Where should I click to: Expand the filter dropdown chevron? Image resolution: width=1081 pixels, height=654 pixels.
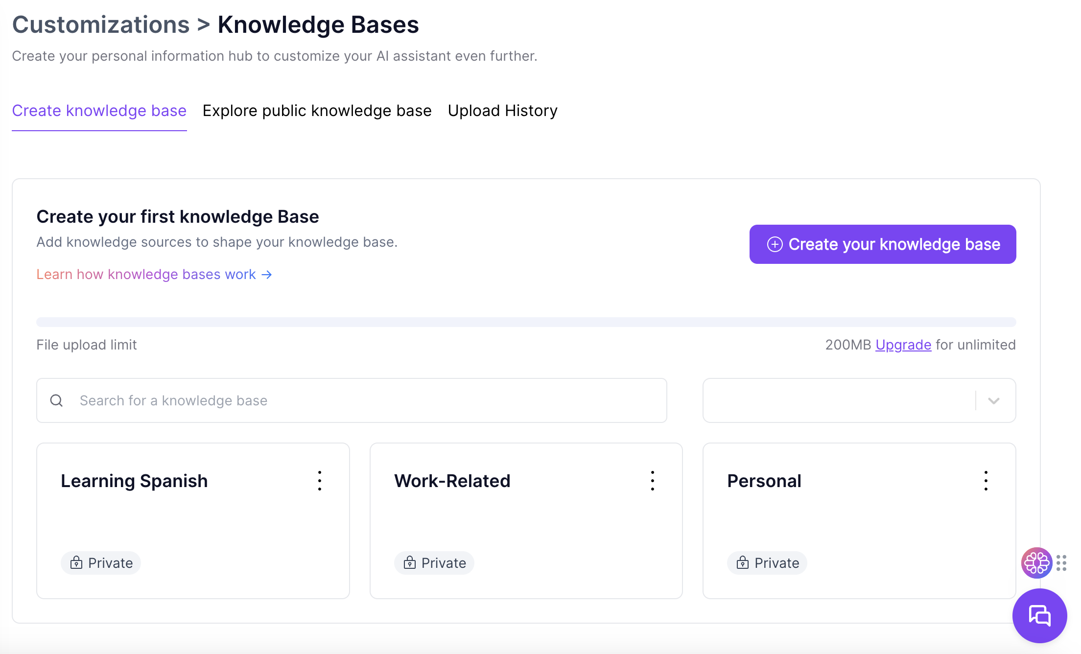tap(994, 400)
